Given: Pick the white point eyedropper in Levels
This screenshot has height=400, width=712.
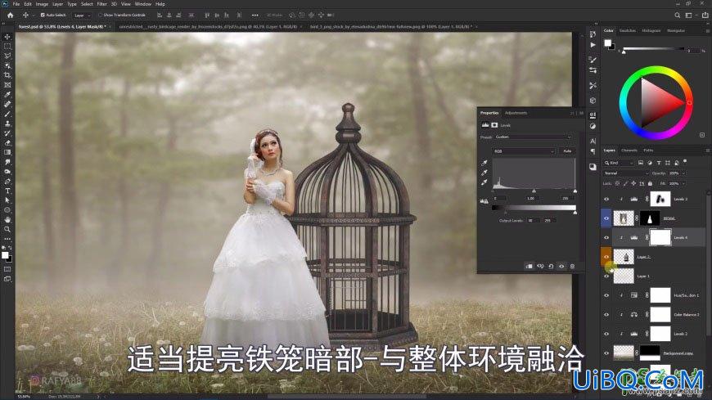Looking at the screenshot, I should 484,182.
